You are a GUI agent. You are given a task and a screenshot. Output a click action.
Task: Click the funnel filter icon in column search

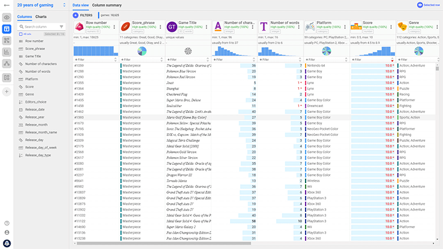coord(61,26)
